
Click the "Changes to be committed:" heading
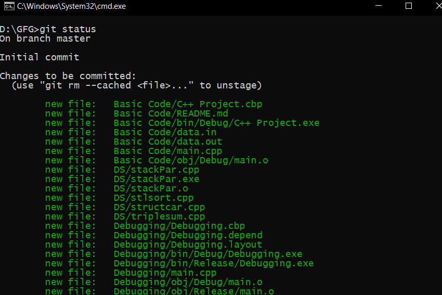tap(68, 76)
